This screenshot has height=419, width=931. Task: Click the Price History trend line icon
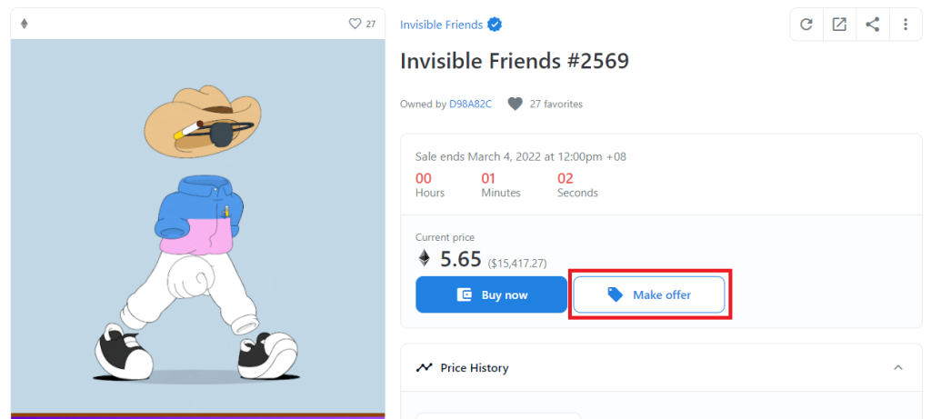pyautogui.click(x=424, y=368)
